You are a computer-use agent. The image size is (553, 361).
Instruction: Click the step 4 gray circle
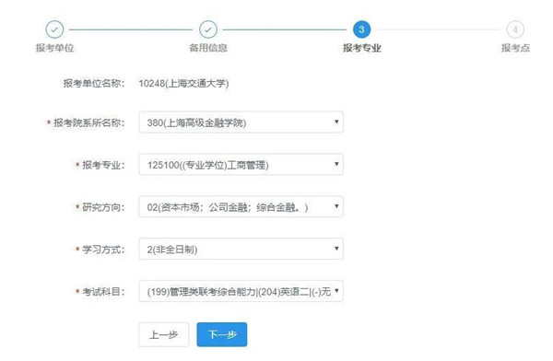(x=515, y=29)
